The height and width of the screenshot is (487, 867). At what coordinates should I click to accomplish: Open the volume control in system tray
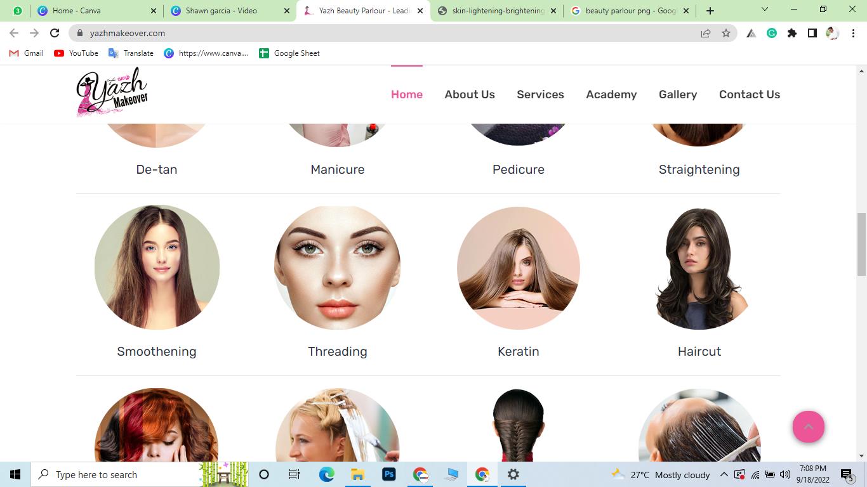(785, 474)
